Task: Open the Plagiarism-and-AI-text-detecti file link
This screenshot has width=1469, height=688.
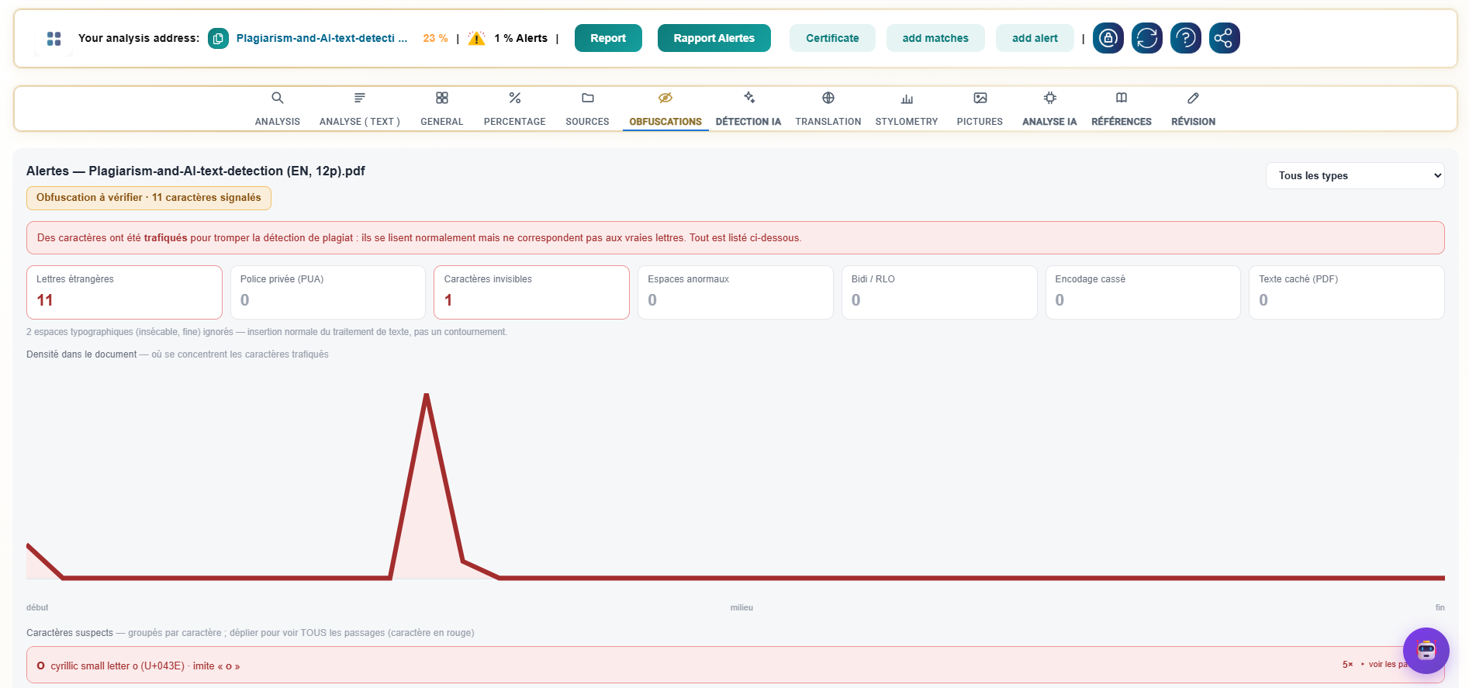Action: pos(322,38)
